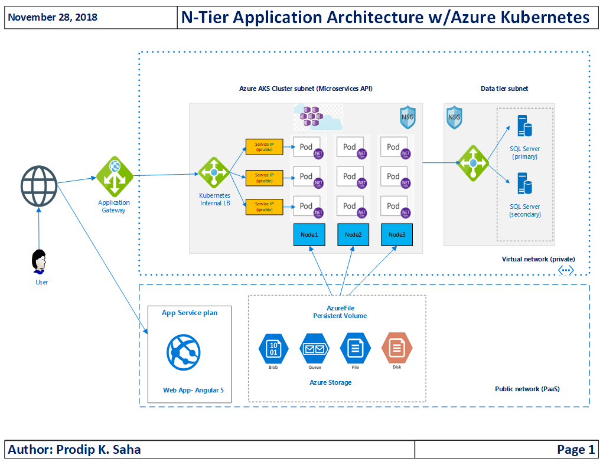Click the Node2 box
Screen dimensions: 603x465
353,234
